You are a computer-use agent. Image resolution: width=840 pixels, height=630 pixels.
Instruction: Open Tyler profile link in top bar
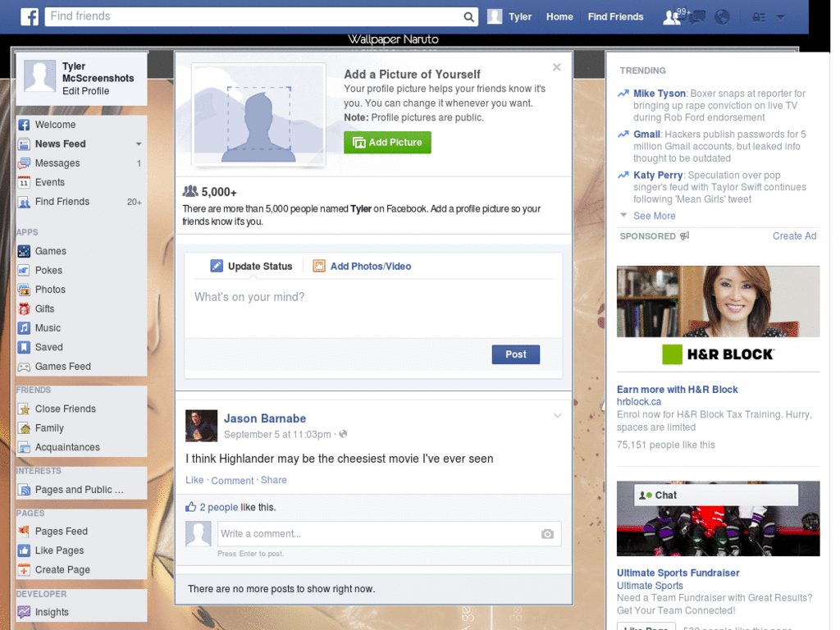click(519, 16)
